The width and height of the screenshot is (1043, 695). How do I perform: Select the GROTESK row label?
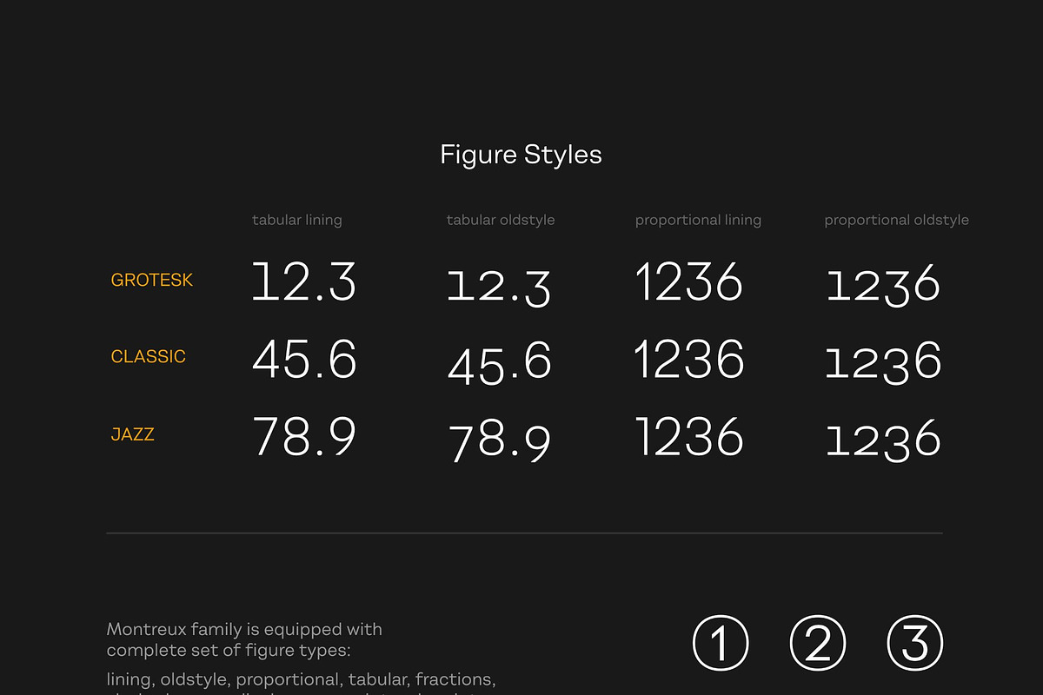tap(152, 281)
